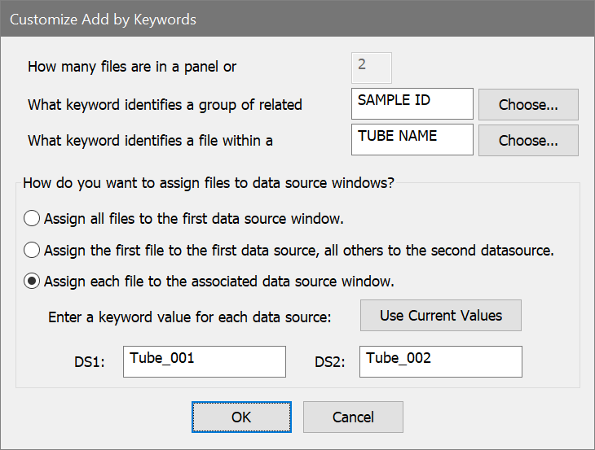
Task: Click the 'DS1:' label
Action: [90, 362]
